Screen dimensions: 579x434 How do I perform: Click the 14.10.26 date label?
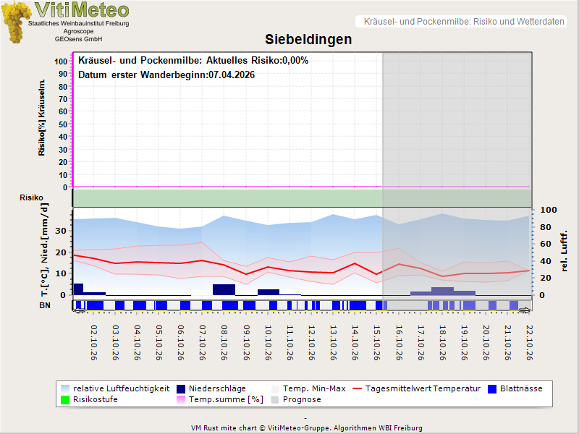[x=355, y=343]
